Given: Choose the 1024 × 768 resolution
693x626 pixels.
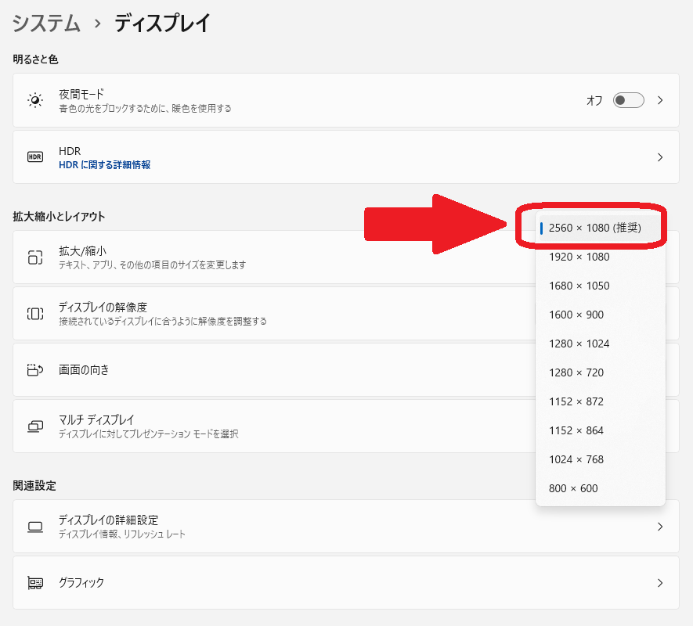Looking at the screenshot, I should tap(600, 459).
